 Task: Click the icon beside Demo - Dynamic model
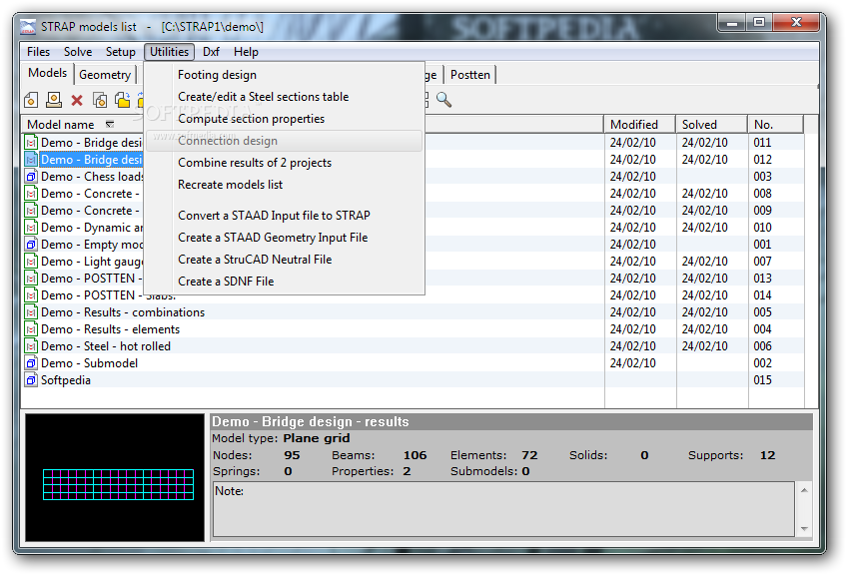point(31,228)
